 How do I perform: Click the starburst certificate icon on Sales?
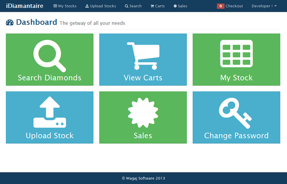click(143, 112)
